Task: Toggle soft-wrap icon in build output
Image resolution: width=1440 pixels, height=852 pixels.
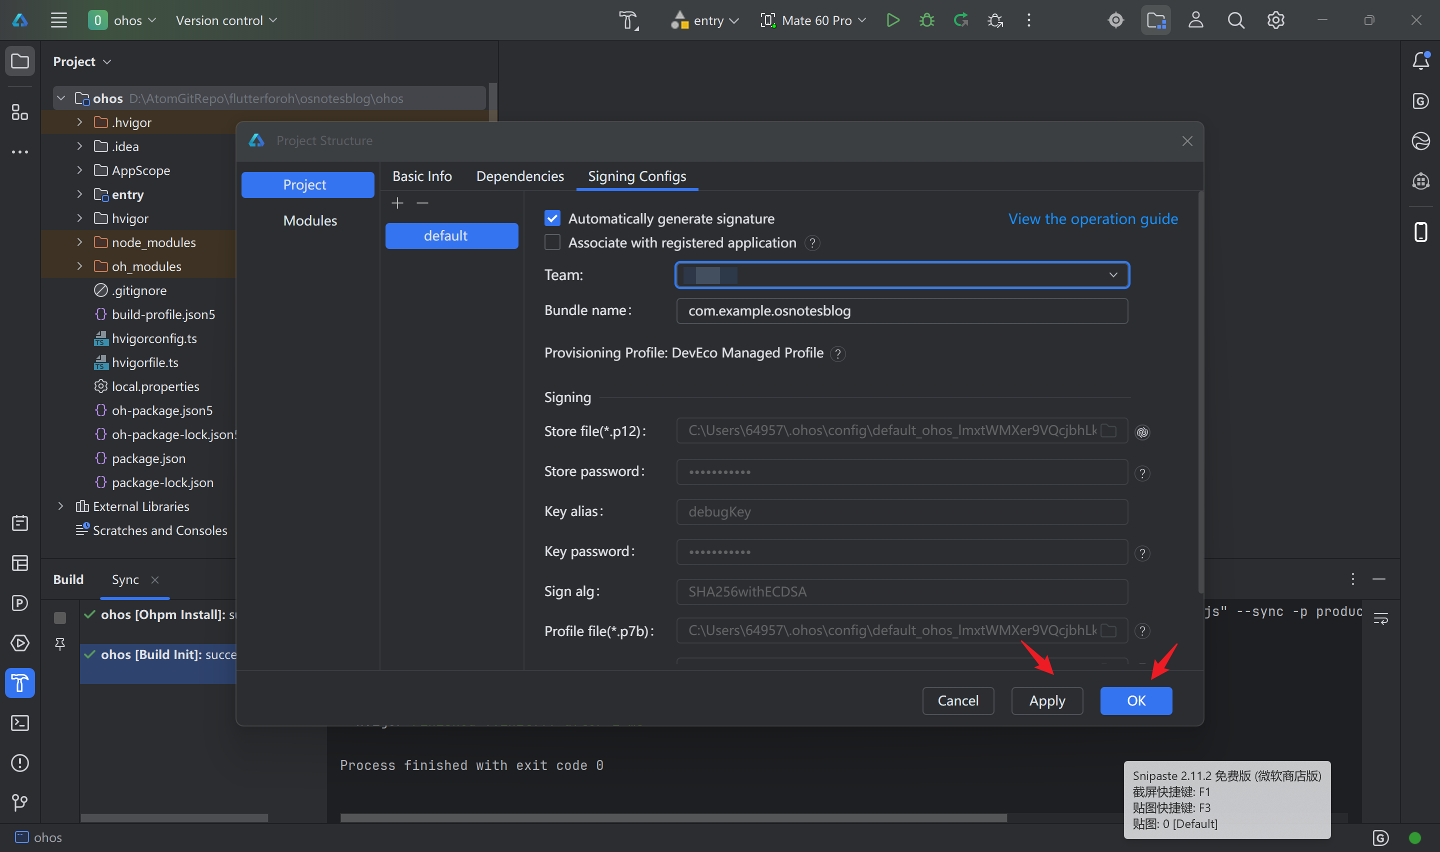Action: coord(1380,618)
